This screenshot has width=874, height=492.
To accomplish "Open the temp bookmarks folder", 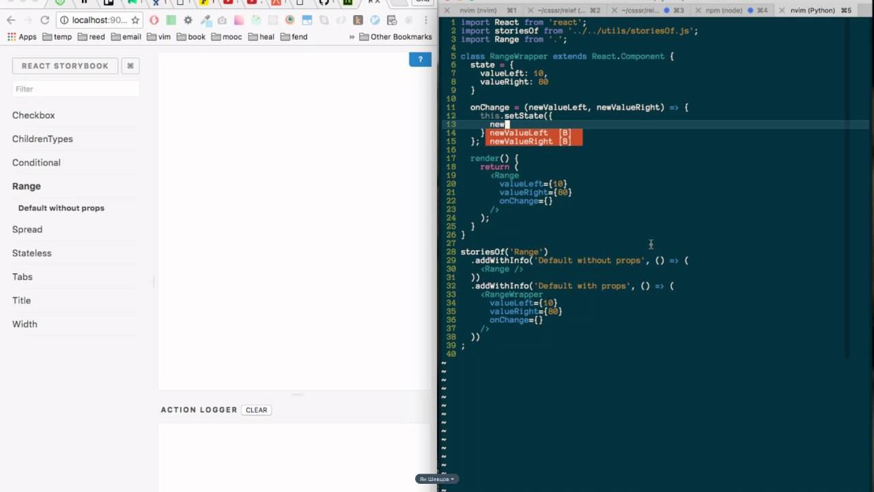I will (x=57, y=37).
